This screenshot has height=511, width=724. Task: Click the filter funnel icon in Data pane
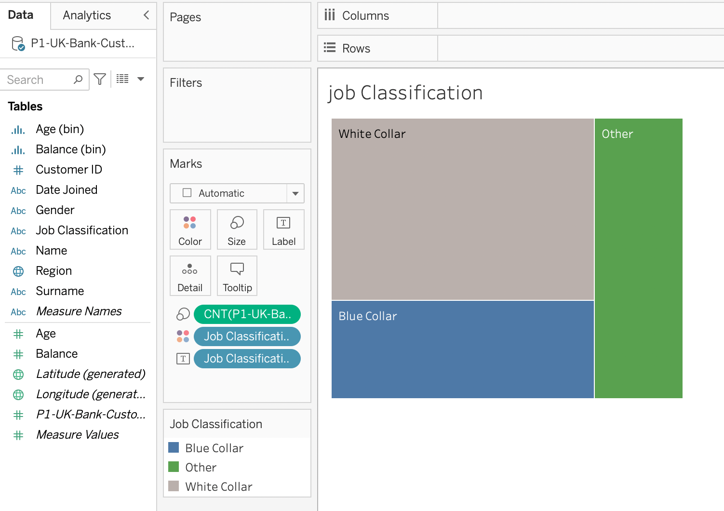point(100,79)
